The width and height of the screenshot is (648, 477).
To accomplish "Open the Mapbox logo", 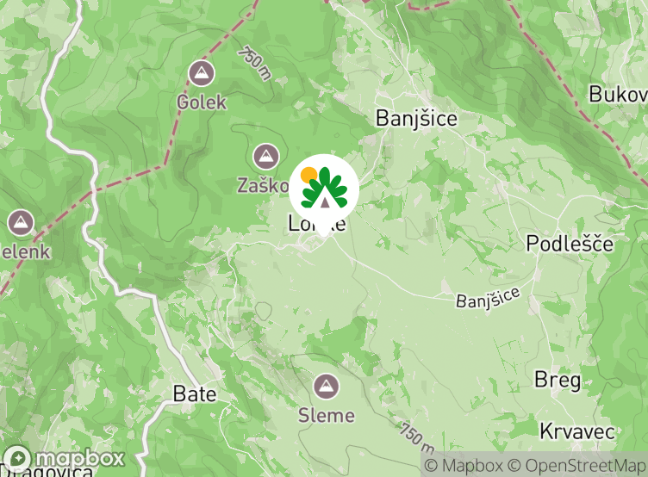I will 63,458.
